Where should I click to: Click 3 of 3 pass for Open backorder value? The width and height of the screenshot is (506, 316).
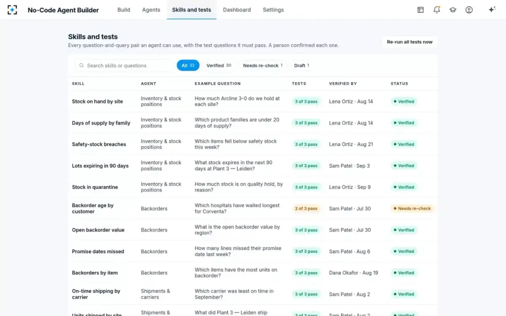point(306,230)
